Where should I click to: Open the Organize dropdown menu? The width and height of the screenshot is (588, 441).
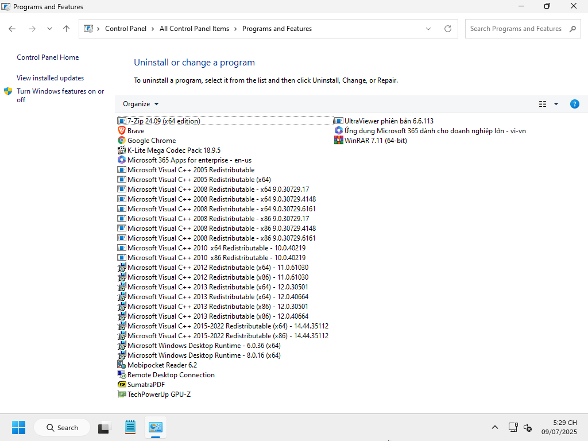[x=141, y=104]
